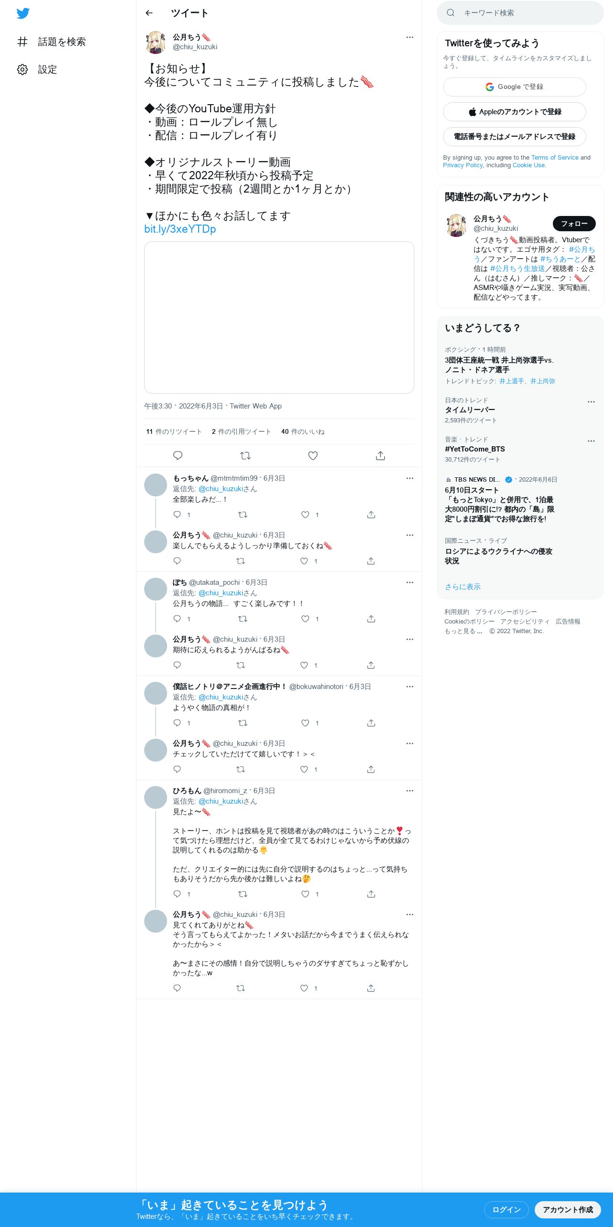
Task: Click さらに表示 under trends
Action: 463,587
